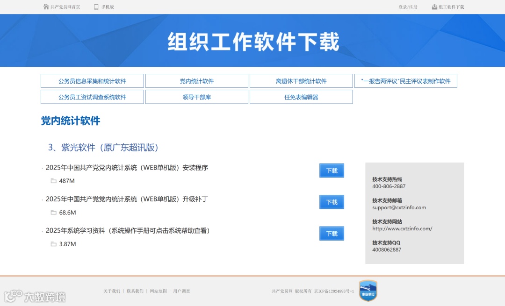Click the folder icon next to 3.87M
The height and width of the screenshot is (306, 505).
tap(53, 244)
